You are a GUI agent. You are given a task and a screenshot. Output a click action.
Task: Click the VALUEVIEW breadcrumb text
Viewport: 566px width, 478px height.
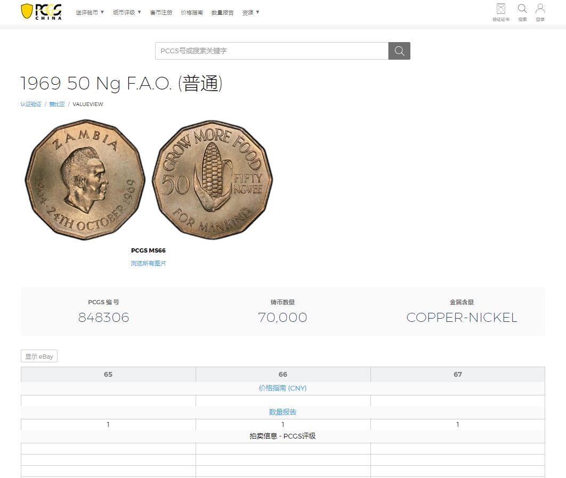pyautogui.click(x=88, y=104)
